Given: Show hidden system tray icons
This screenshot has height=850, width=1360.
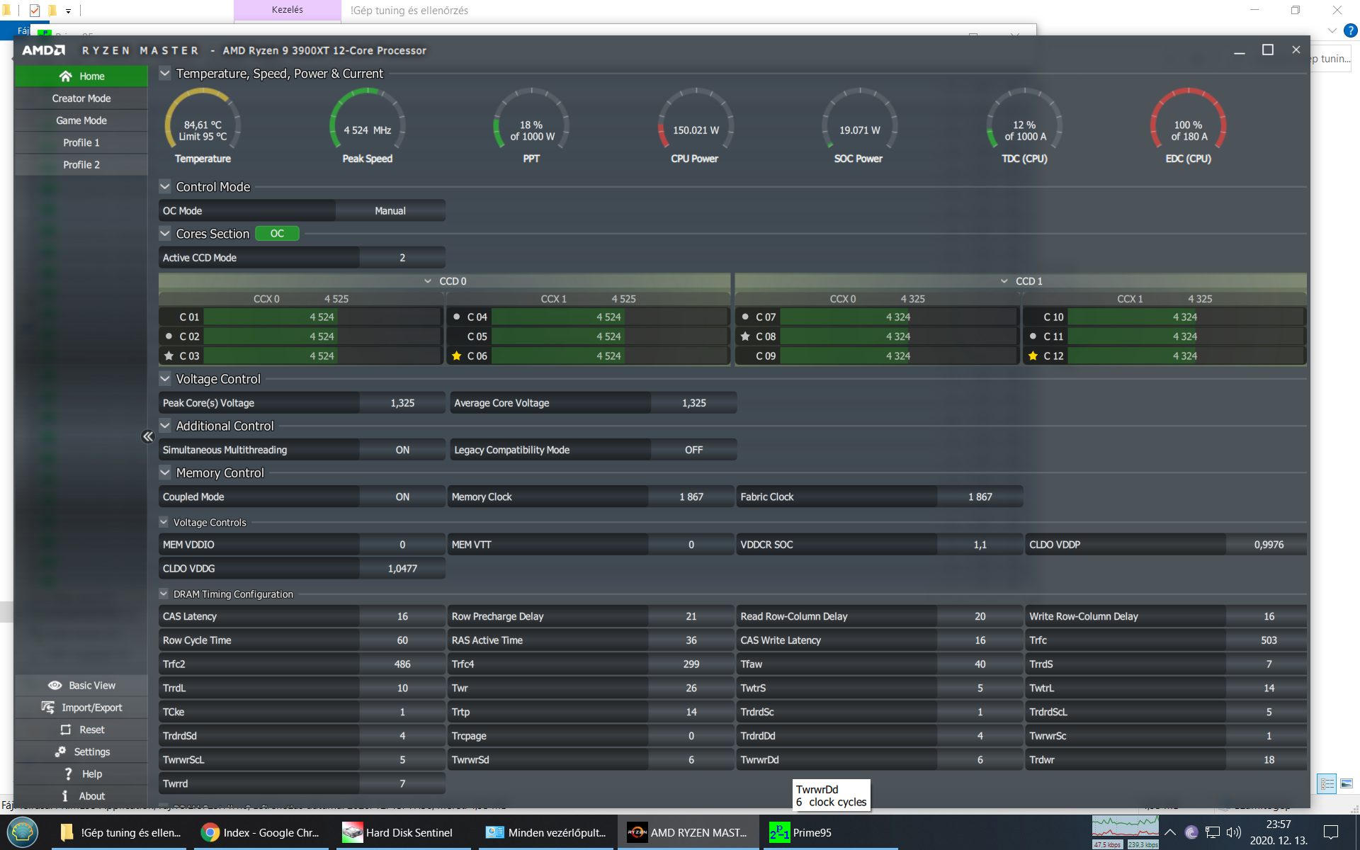Looking at the screenshot, I should (1170, 832).
